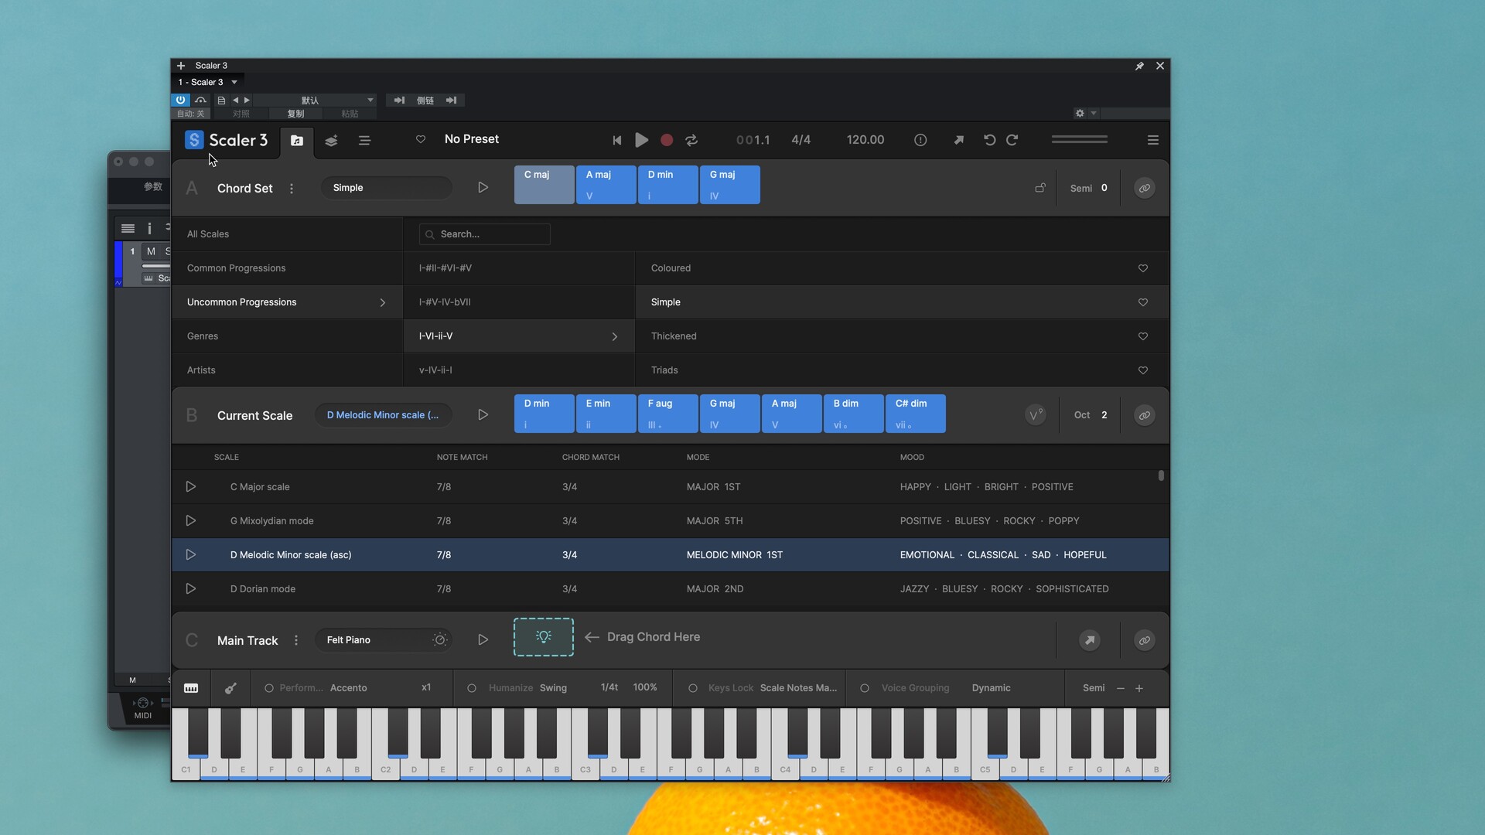1485x835 pixels.
Task: Open the Simple chord set selector
Action: [387, 188]
